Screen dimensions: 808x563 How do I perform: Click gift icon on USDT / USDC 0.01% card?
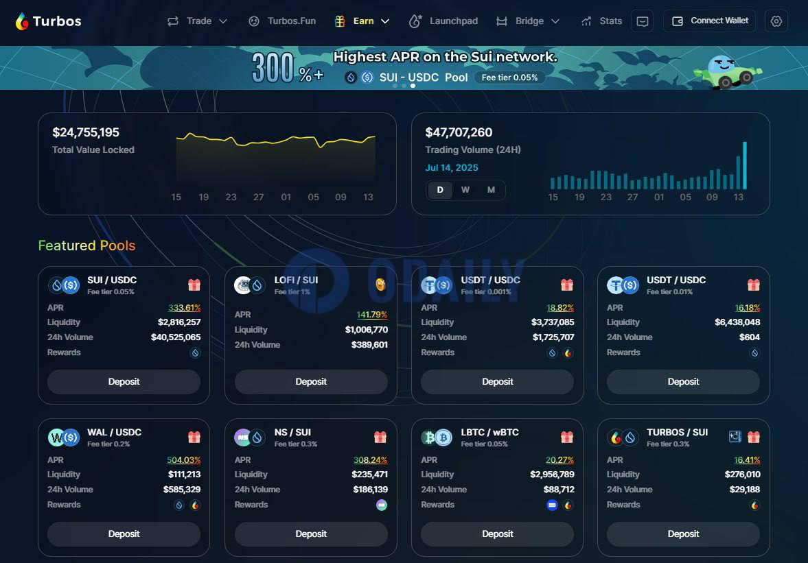click(753, 285)
